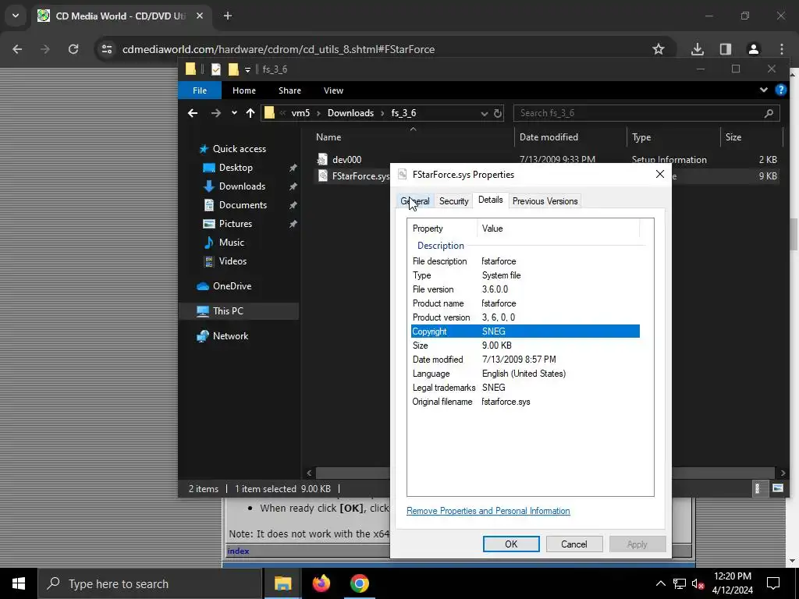Open Downloads in the navigation pane

(x=242, y=186)
